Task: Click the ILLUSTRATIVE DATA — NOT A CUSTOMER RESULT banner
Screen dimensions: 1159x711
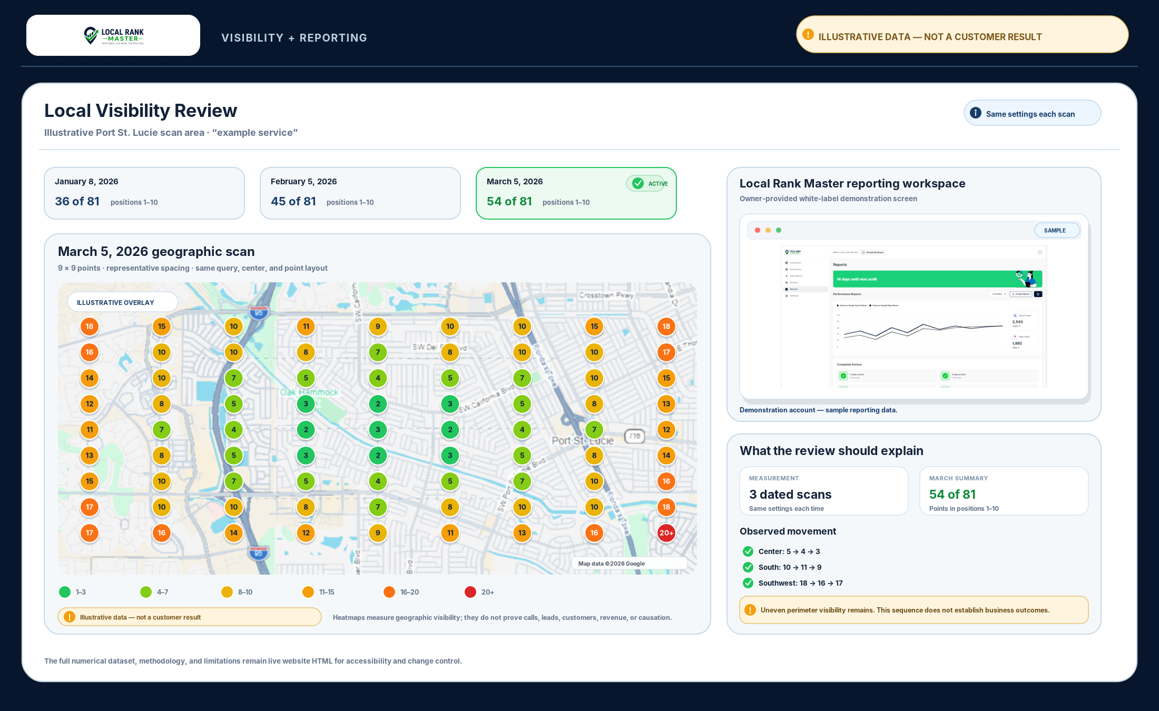Action: [x=962, y=34]
